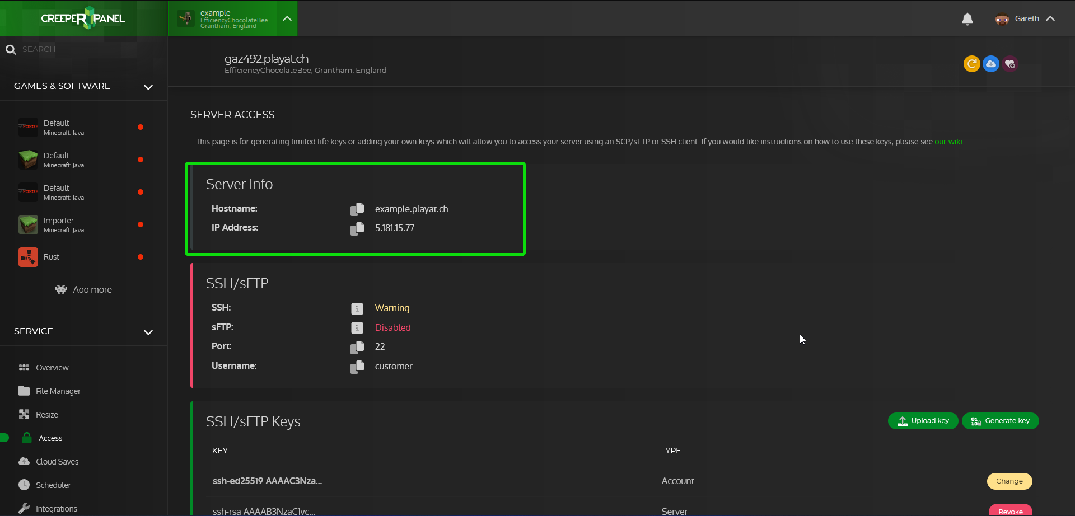The width and height of the screenshot is (1075, 516).
Task: Click the heart favorite icon
Action: point(1009,64)
